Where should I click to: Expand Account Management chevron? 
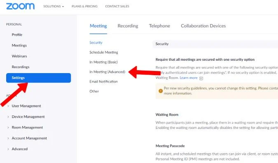8,138
